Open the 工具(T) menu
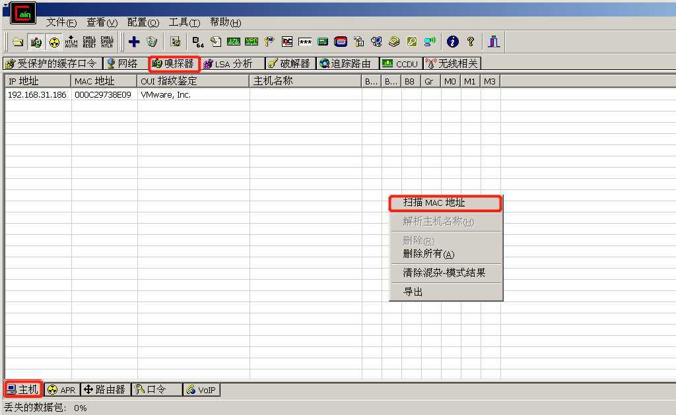This screenshot has height=415, width=676. click(184, 22)
